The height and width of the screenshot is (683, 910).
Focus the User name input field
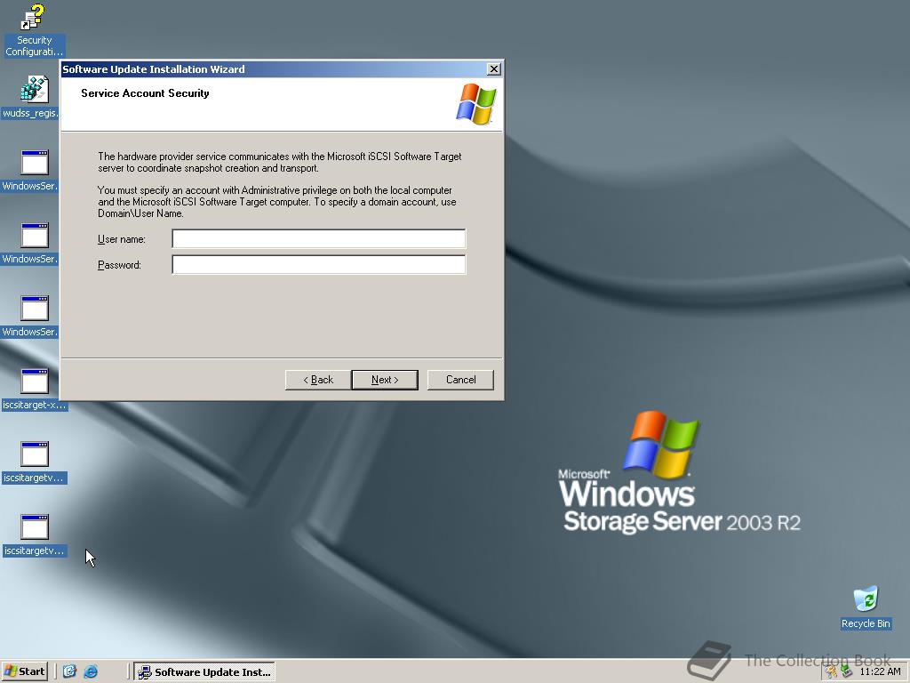(x=319, y=238)
